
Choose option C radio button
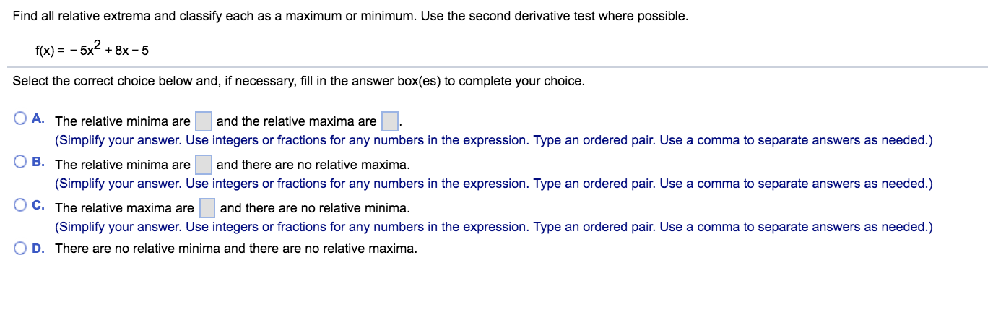pyautogui.click(x=19, y=205)
